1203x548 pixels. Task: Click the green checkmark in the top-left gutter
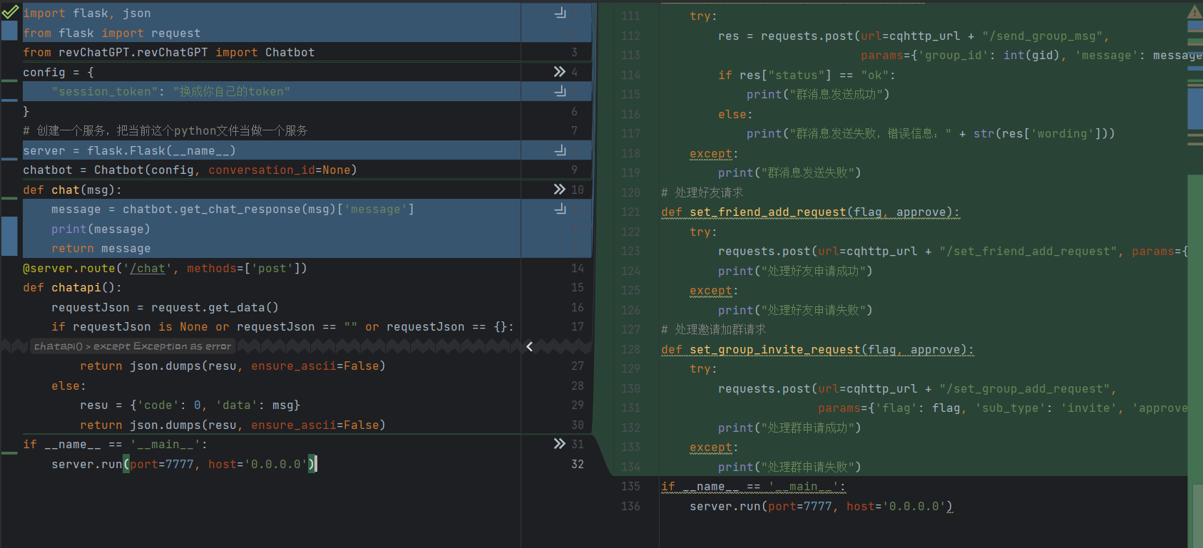tap(10, 11)
